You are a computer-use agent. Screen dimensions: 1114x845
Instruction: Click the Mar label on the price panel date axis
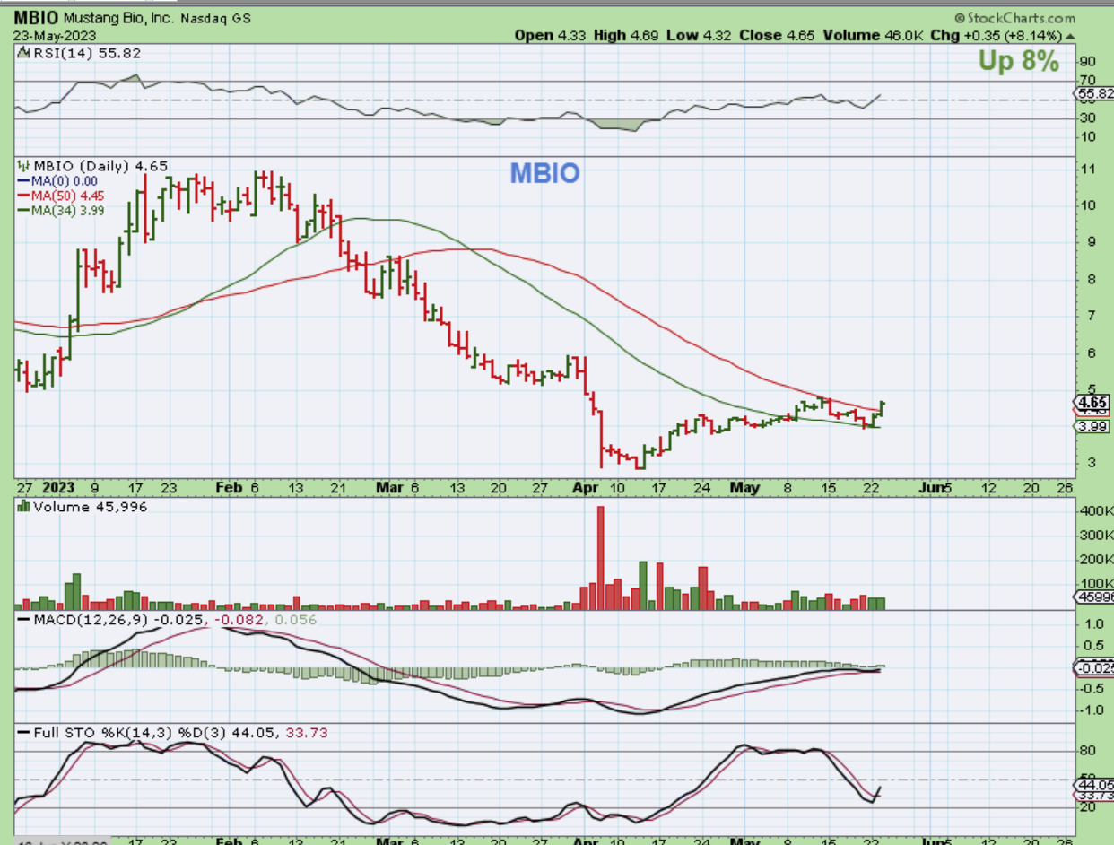(x=389, y=488)
